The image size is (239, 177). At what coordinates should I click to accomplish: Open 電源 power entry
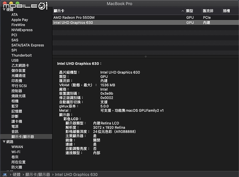click(x=15, y=127)
